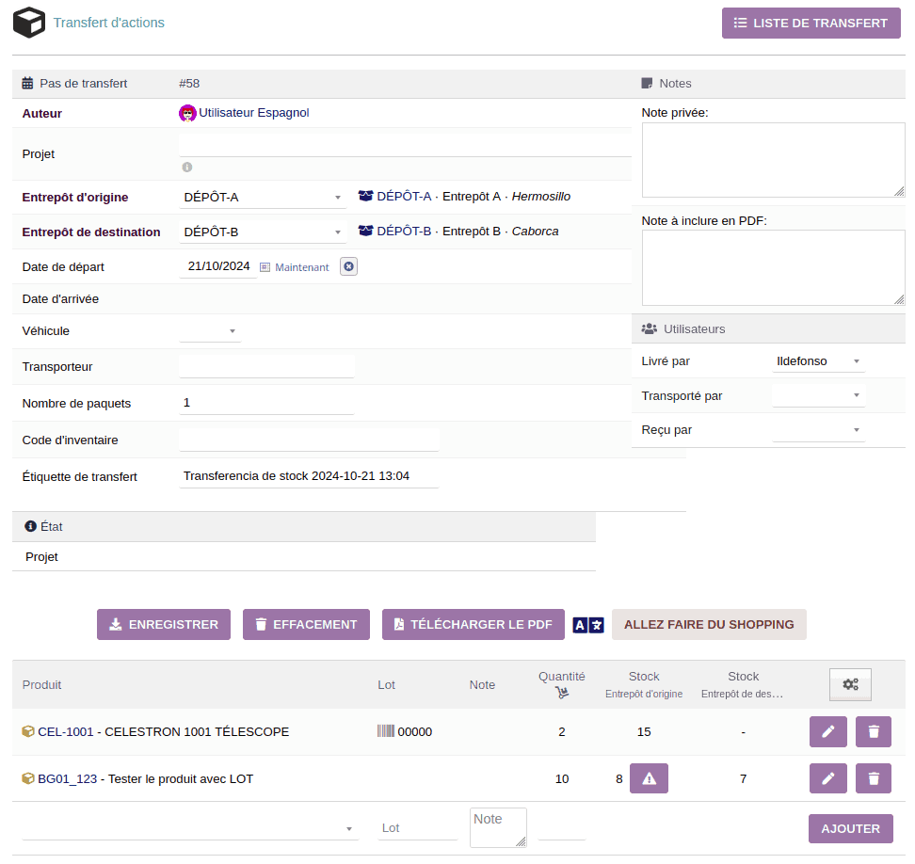Click the project info icon
Image resolution: width=915 pixels, height=864 pixels.
pos(186,167)
